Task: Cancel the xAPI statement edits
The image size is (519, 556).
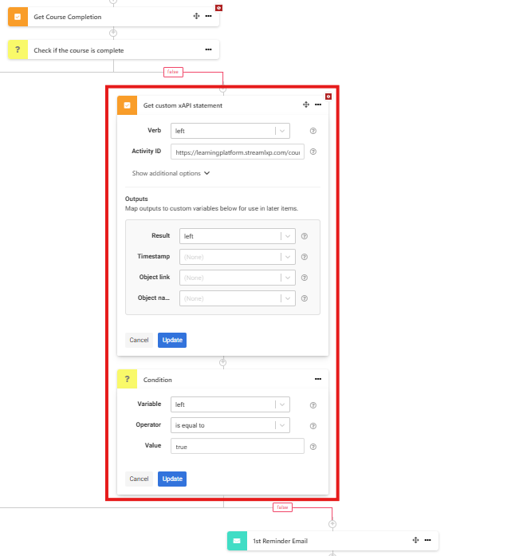Action: [139, 340]
